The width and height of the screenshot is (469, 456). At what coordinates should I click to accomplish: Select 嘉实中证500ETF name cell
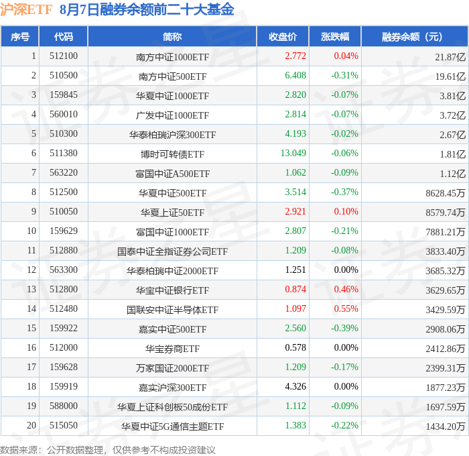tap(172, 329)
